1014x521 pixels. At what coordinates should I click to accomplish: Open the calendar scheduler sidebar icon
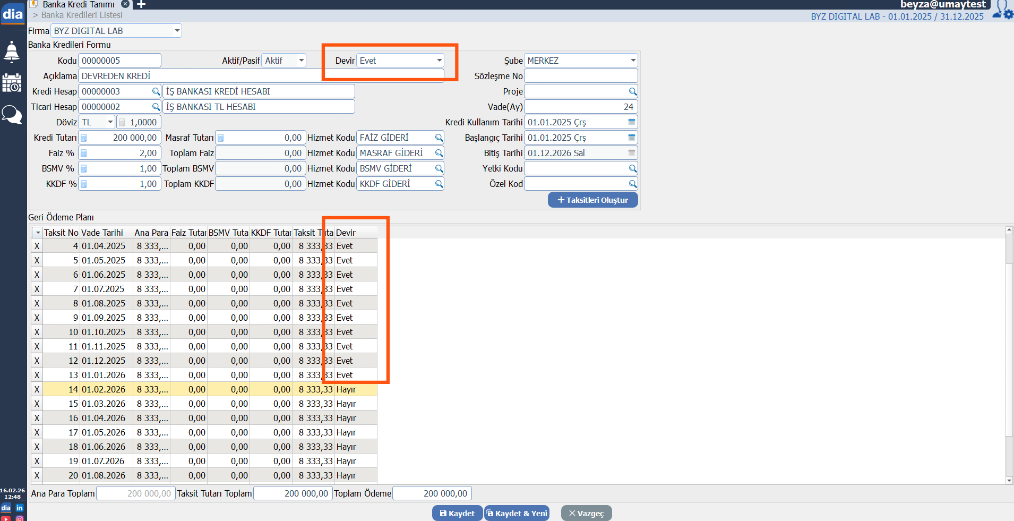pos(12,83)
